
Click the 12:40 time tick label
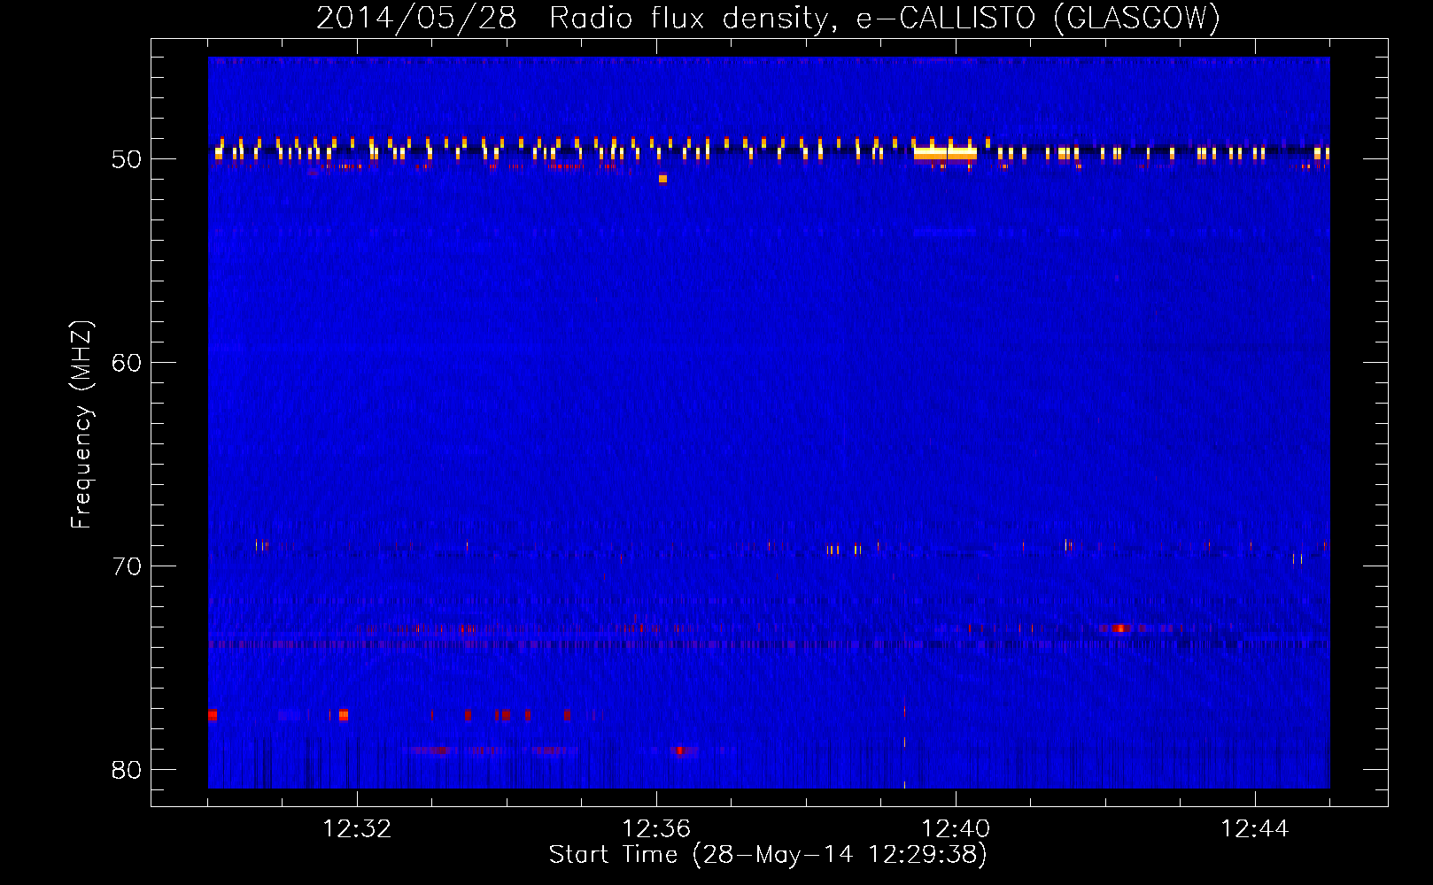[956, 829]
